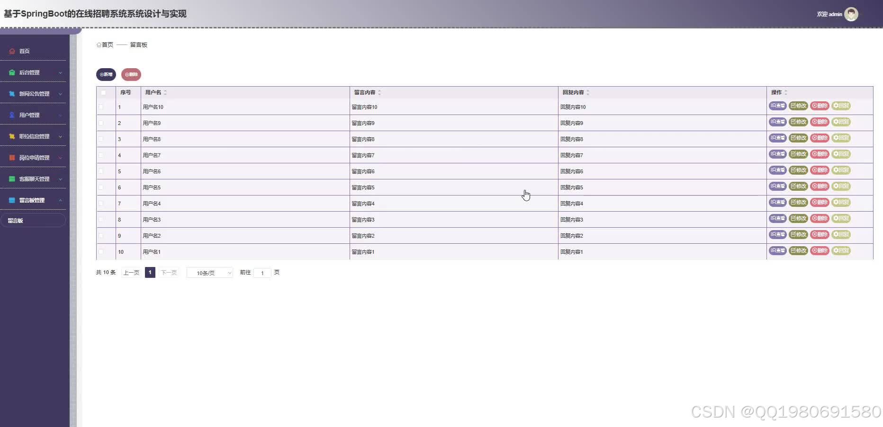883x427 pixels.
Task: Go to 上一页 previous page
Action: coord(131,273)
